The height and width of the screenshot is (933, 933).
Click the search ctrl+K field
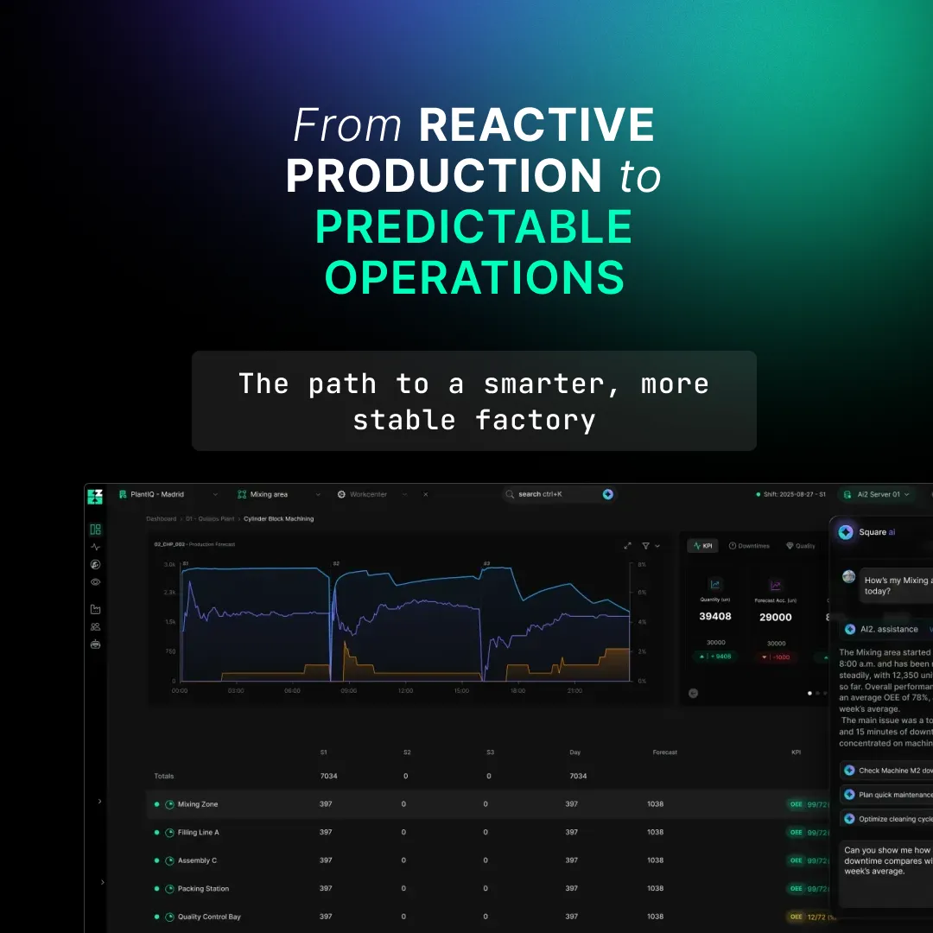pos(559,494)
